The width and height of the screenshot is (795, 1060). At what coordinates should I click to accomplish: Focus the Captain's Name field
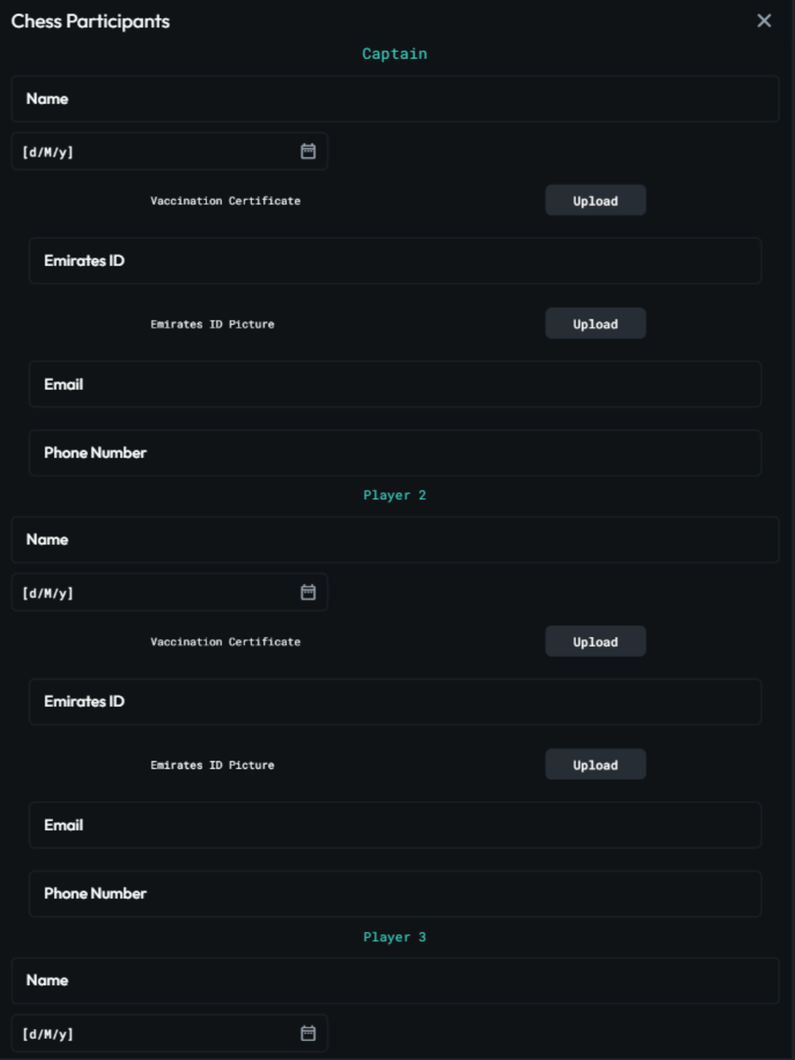pos(395,99)
